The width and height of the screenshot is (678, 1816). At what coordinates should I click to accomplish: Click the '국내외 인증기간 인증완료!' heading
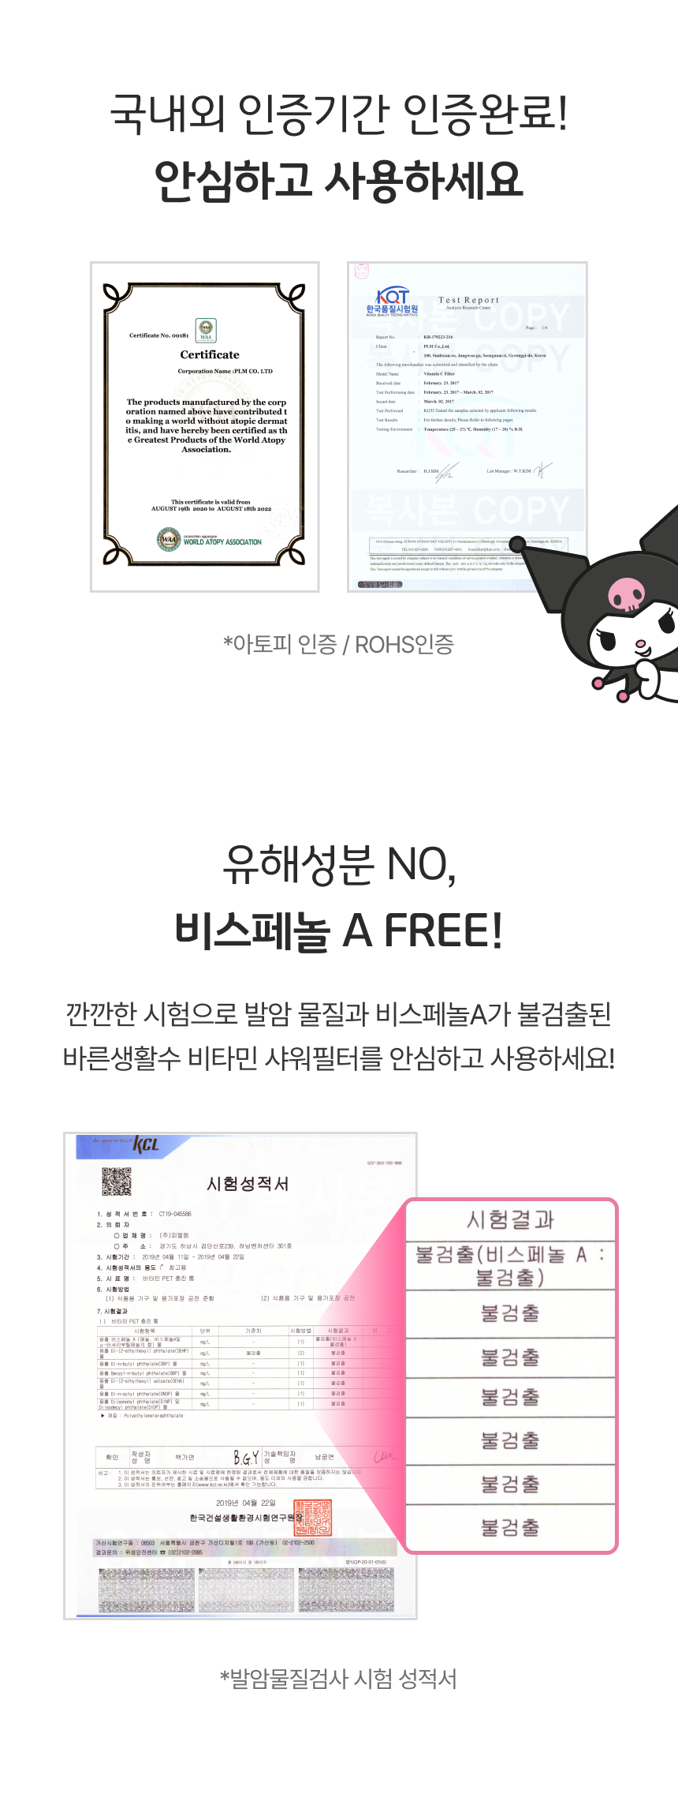(339, 114)
